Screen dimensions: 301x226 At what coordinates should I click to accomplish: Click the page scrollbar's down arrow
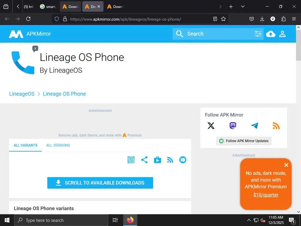pos(298,212)
